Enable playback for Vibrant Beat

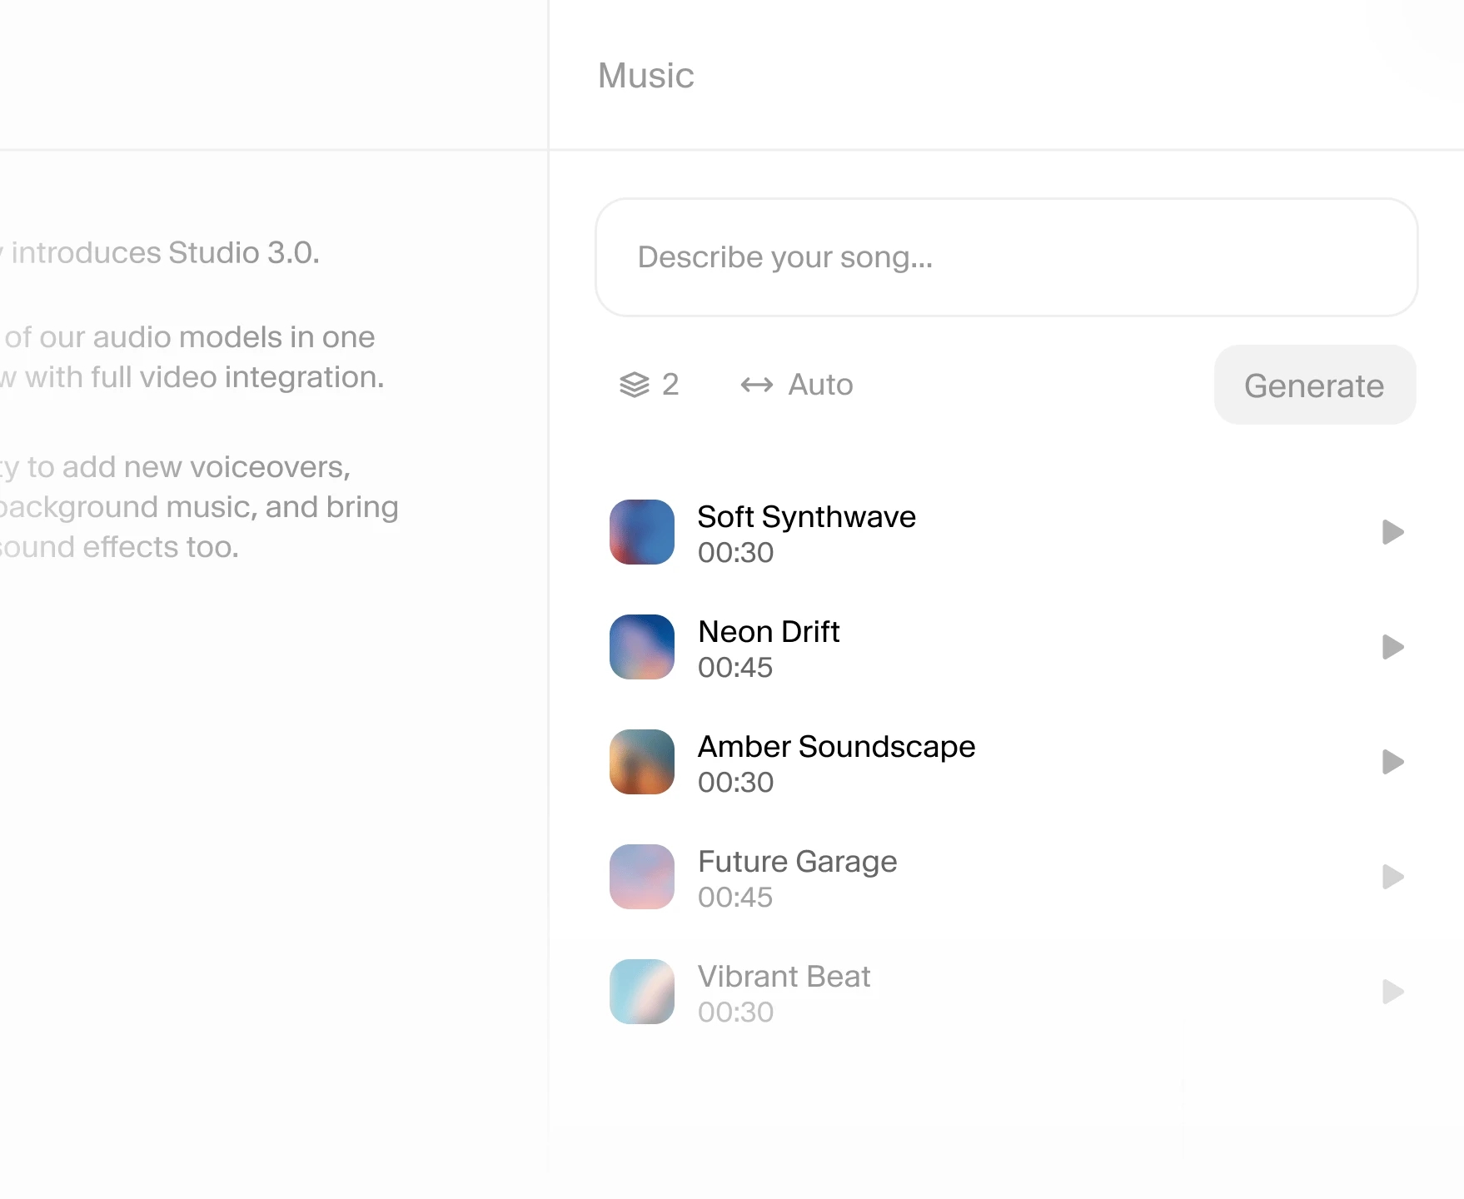(1392, 992)
